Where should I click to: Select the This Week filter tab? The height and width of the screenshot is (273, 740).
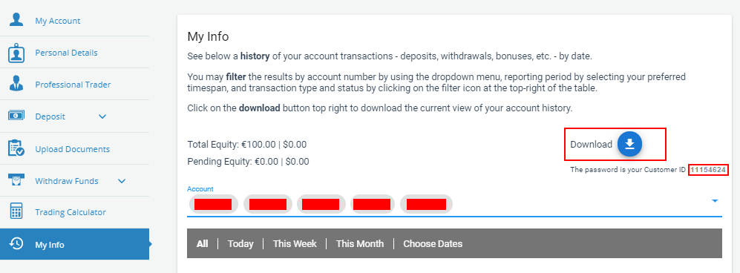point(295,244)
